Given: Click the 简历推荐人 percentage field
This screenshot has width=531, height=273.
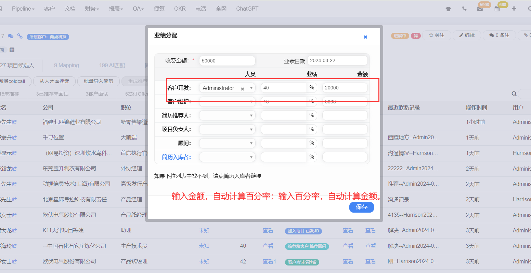Looking at the screenshot, I should click(284, 115).
